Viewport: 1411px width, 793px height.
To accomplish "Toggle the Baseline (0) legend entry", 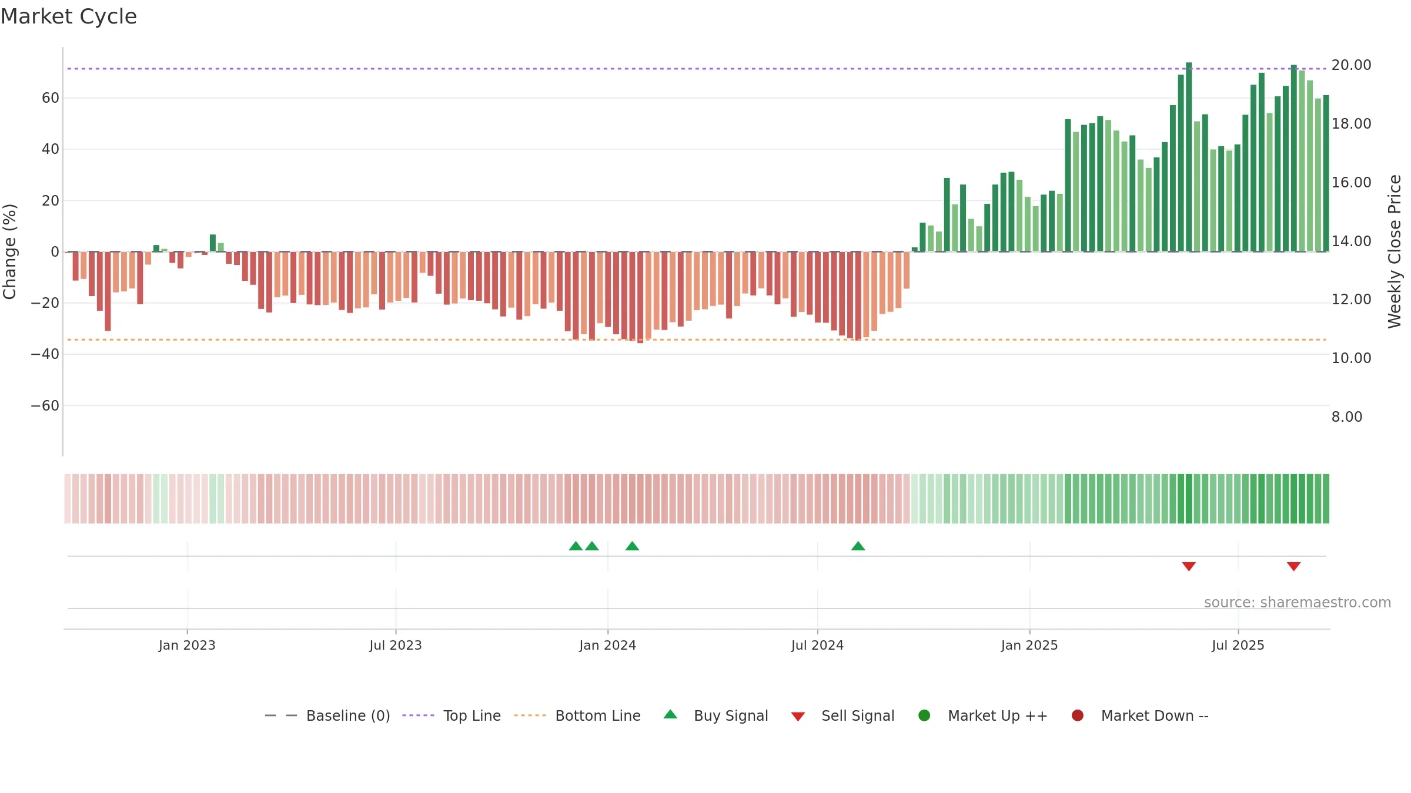I will point(327,715).
